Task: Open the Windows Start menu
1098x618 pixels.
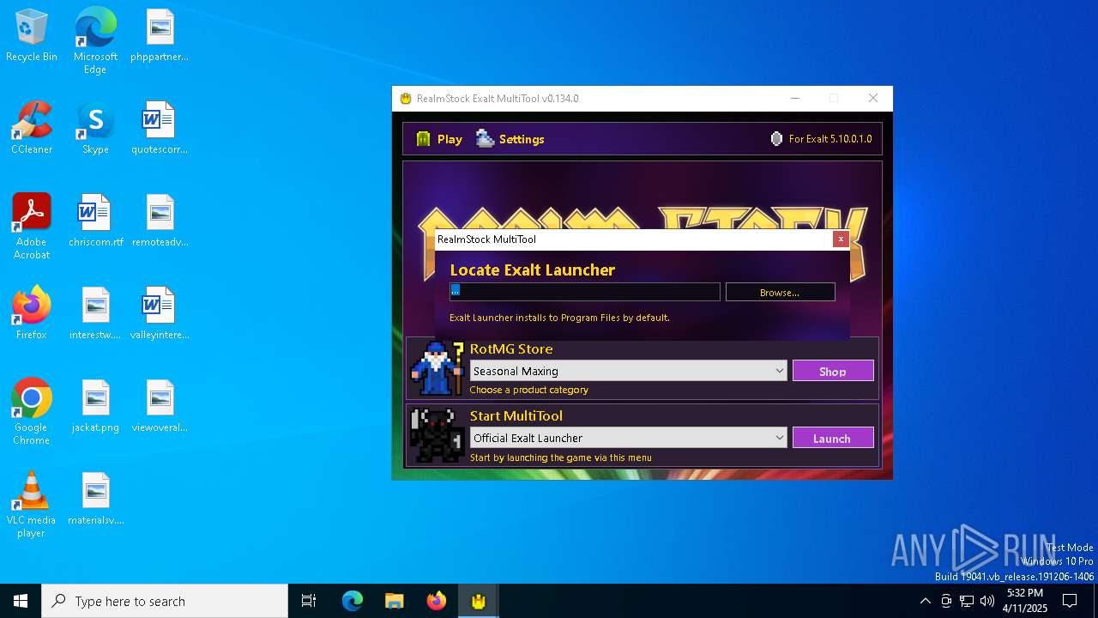Action: 21,601
